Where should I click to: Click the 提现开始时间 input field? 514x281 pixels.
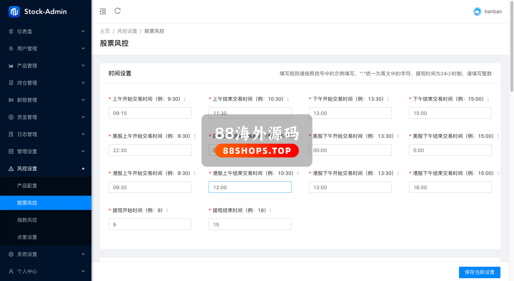click(x=150, y=224)
